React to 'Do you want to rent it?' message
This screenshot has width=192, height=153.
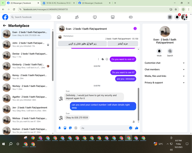107,59
